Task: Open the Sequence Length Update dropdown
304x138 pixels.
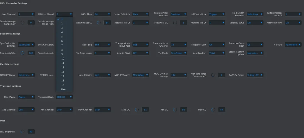Action: (x=255, y=53)
